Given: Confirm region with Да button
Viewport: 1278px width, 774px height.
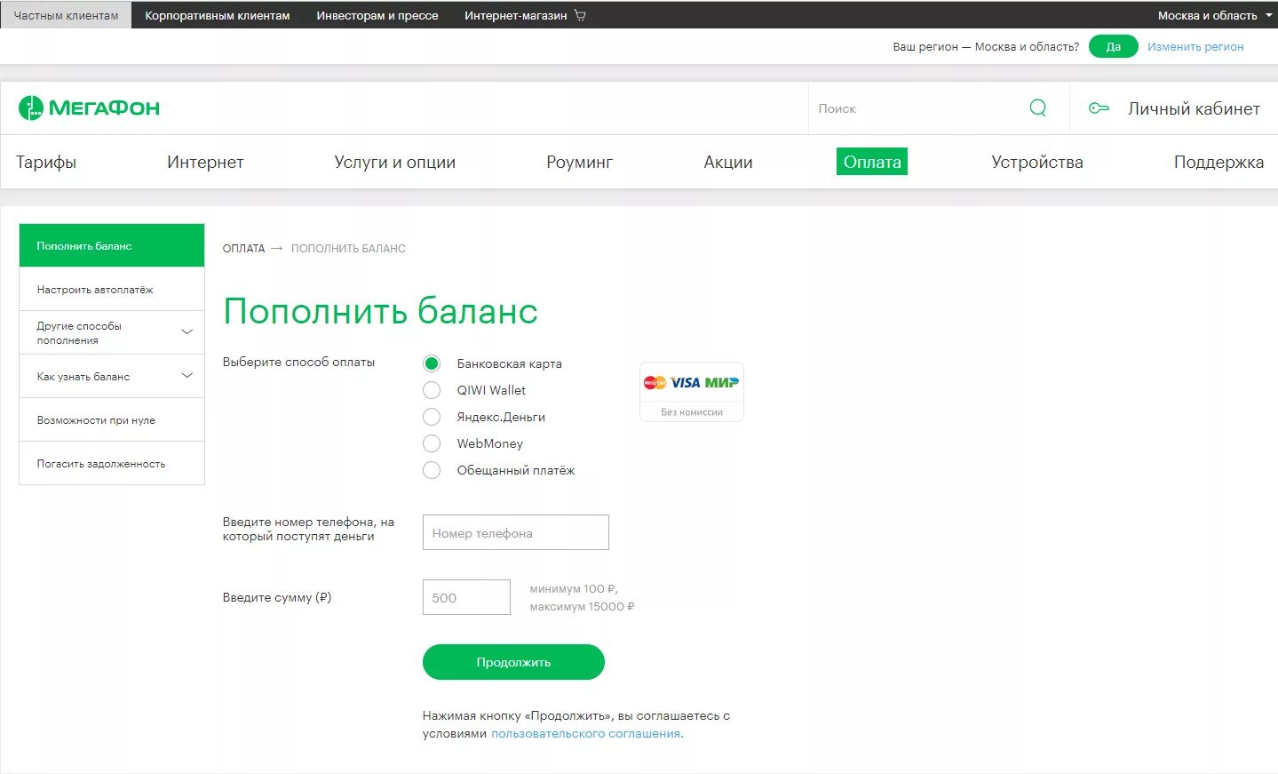Looking at the screenshot, I should [1114, 46].
